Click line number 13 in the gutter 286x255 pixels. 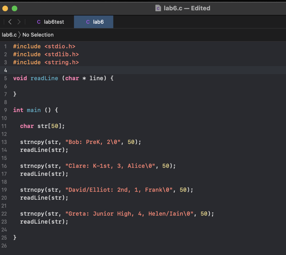coord(5,142)
